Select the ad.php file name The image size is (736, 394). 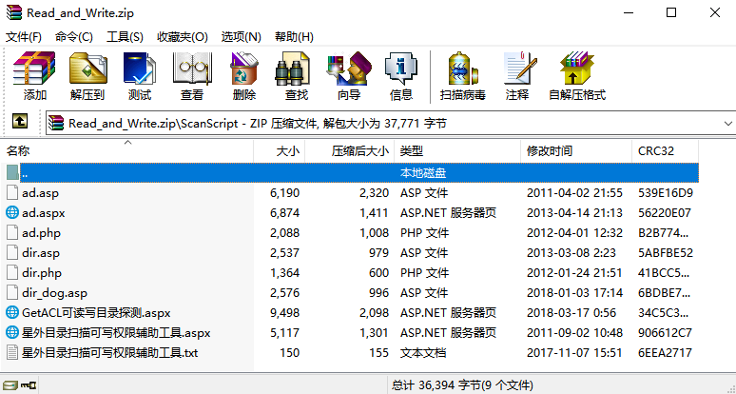pyautogui.click(x=41, y=233)
